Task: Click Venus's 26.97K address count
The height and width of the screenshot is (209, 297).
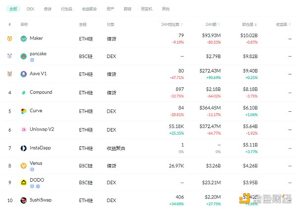Action: tap(176, 166)
